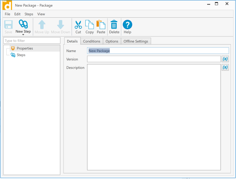The image size is (236, 179).
Task: Switch to the Options tab
Action: point(112,41)
